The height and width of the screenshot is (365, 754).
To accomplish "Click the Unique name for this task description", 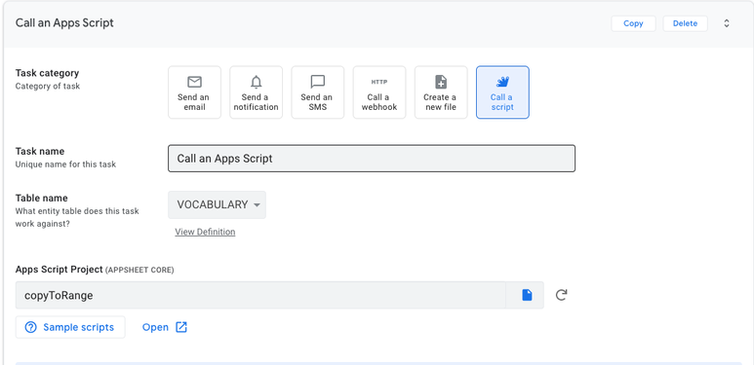I will coord(65,164).
